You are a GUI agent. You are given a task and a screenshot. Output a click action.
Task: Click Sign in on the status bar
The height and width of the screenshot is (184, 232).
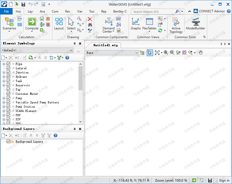click(224, 180)
